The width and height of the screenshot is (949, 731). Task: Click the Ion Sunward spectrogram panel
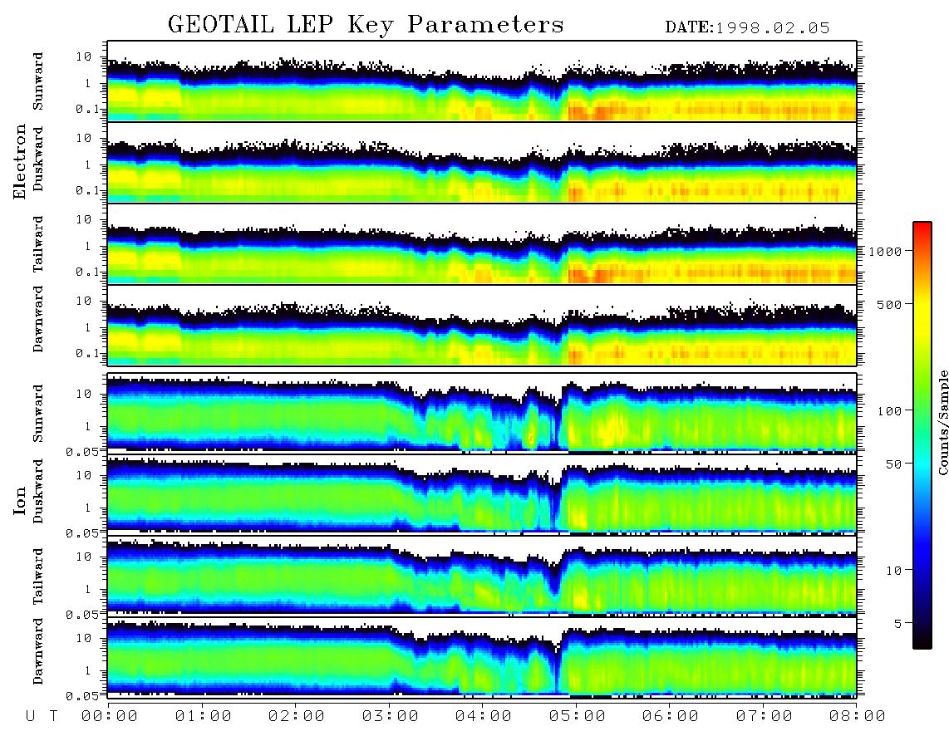pyautogui.click(x=482, y=413)
